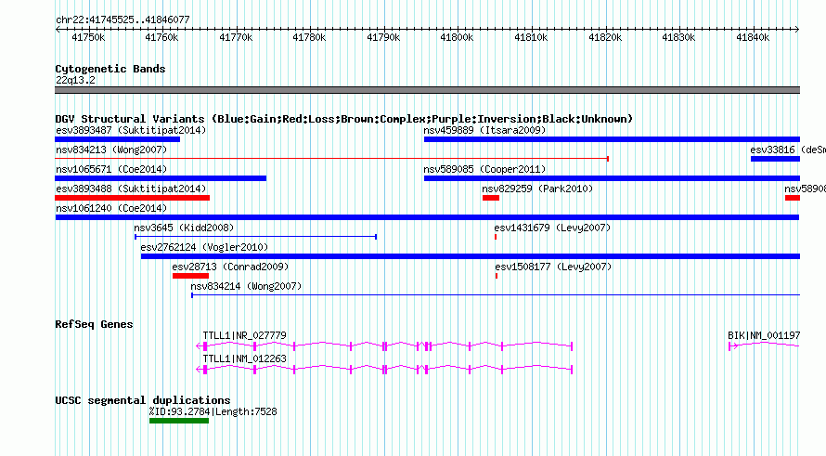Viewport: 826px width, 456px height.
Task: Click the esv3893487 (Suktitipat2014) label
Action: (131, 130)
